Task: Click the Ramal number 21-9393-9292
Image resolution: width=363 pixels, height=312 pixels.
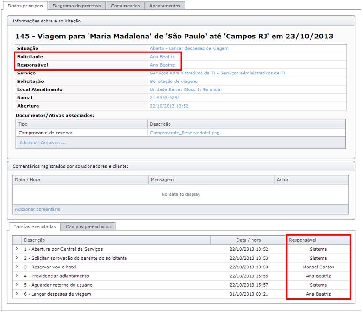Action: [164, 98]
